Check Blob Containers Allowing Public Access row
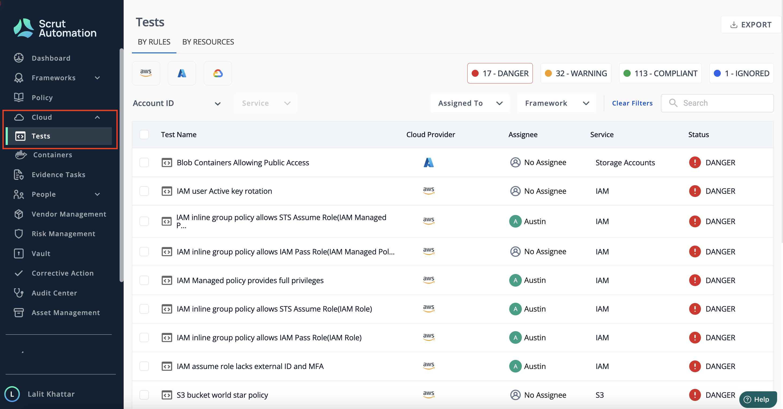The image size is (783, 409). (x=144, y=163)
